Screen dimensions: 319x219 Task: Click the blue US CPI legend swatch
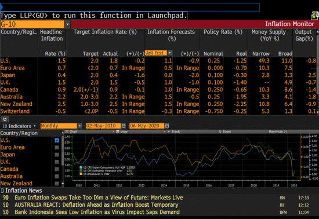[x=81, y=167]
